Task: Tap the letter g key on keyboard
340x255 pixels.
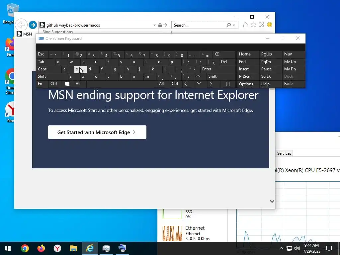Action: (x=118, y=69)
